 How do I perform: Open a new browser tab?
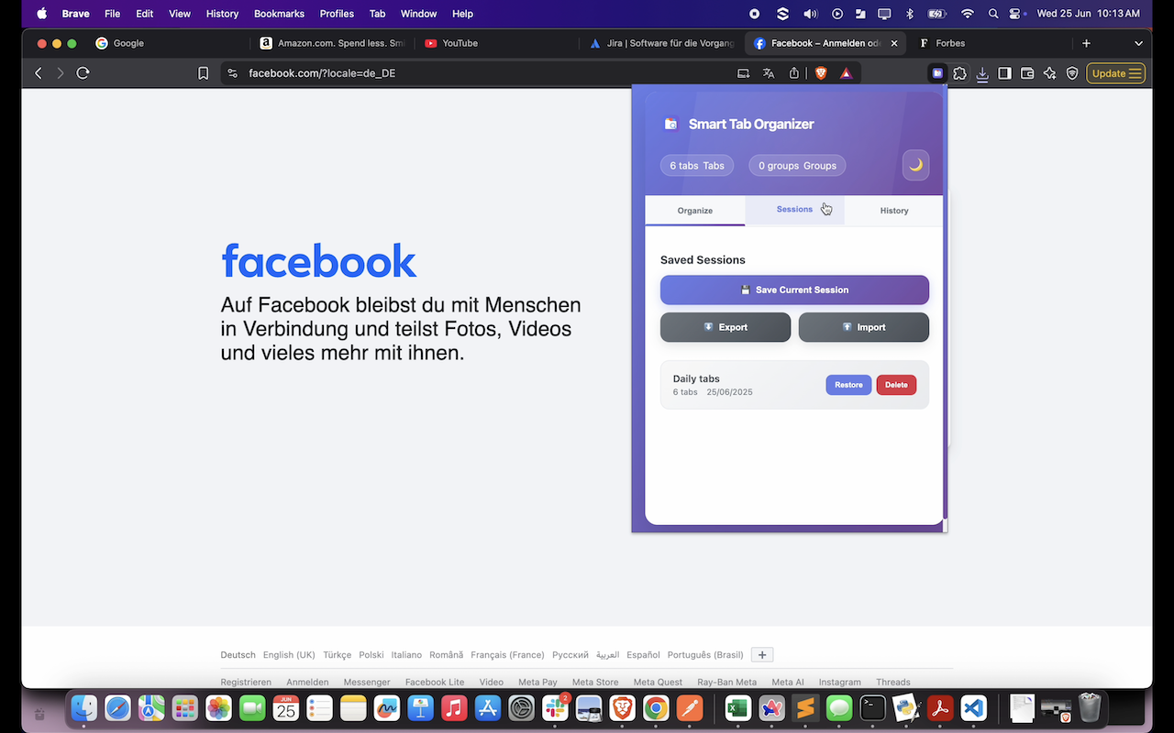click(x=1086, y=43)
